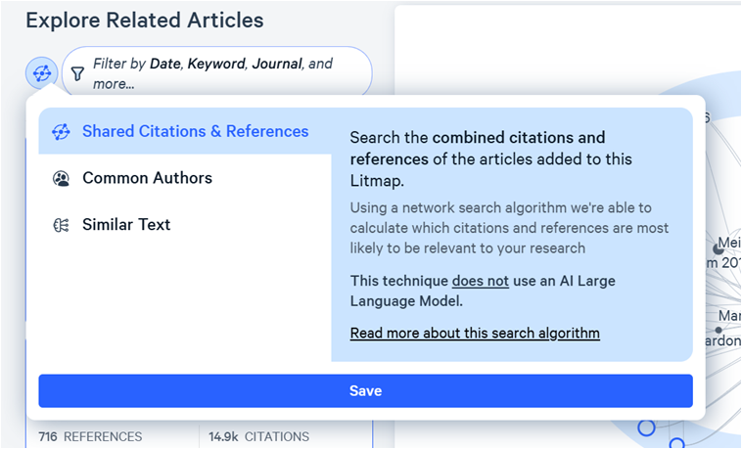Click the larger blue hollow circle node
Image resolution: width=742 pixels, height=449 pixels.
click(646, 427)
